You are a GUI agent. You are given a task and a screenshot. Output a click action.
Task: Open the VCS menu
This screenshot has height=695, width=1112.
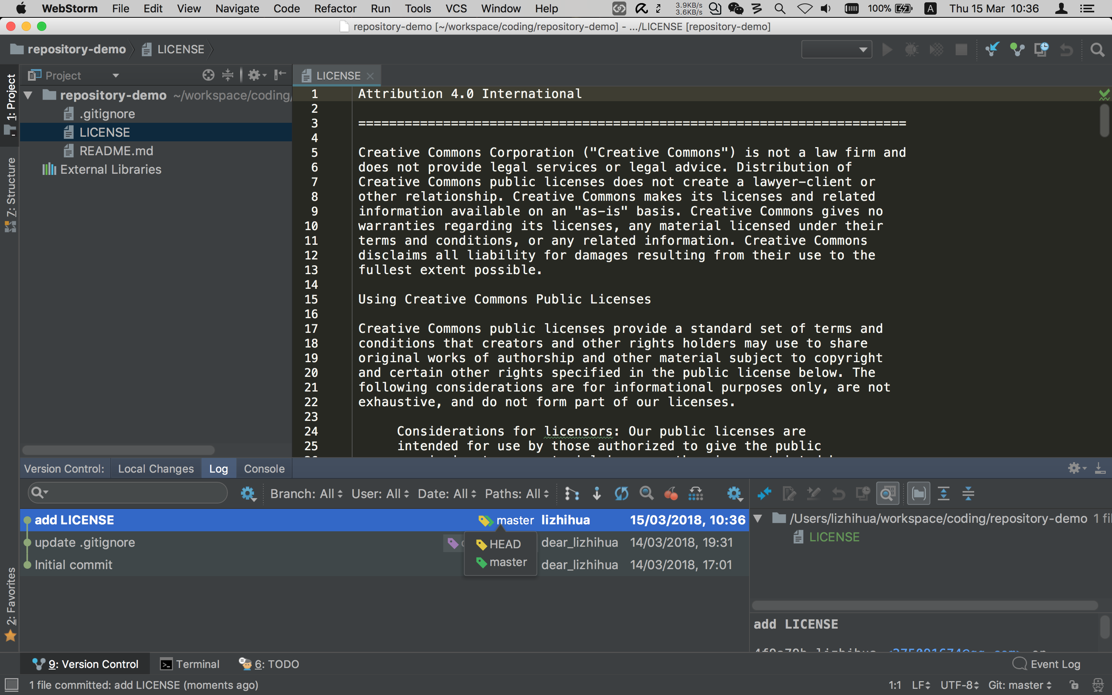pyautogui.click(x=456, y=8)
